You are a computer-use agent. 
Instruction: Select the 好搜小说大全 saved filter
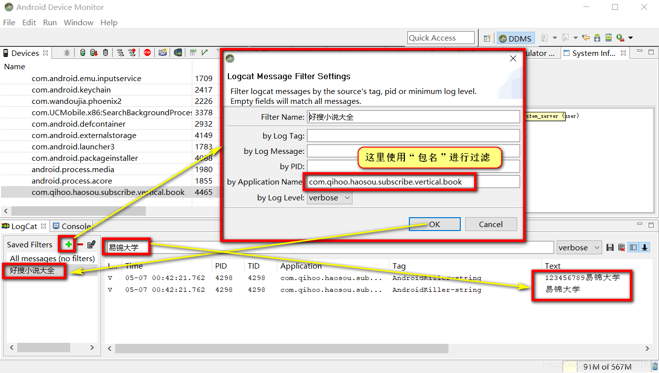pyautogui.click(x=52, y=270)
